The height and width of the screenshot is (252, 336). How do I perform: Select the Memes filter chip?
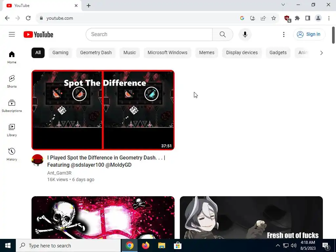(207, 53)
